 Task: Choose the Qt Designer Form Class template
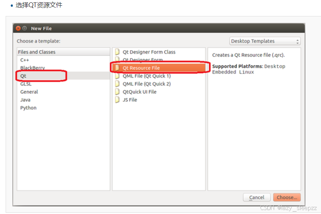coord(159,52)
